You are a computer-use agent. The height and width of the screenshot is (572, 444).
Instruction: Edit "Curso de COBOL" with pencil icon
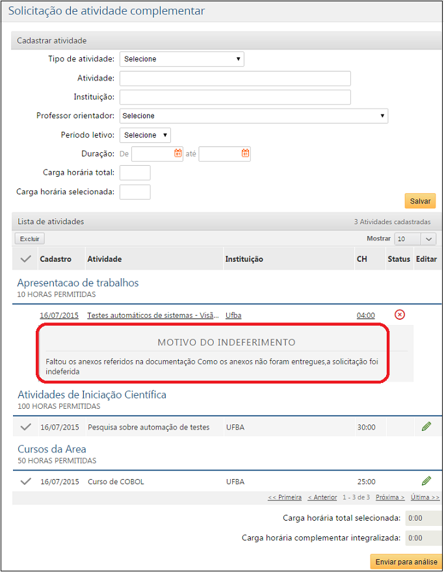[426, 481]
